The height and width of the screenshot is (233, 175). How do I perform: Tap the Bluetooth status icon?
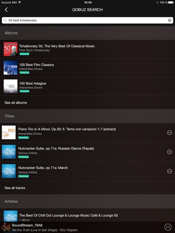pyautogui.click(x=157, y=2)
